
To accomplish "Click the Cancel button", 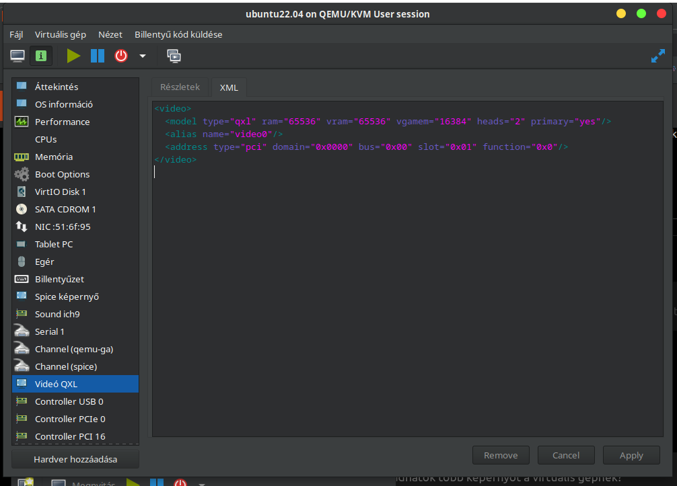I will (566, 455).
